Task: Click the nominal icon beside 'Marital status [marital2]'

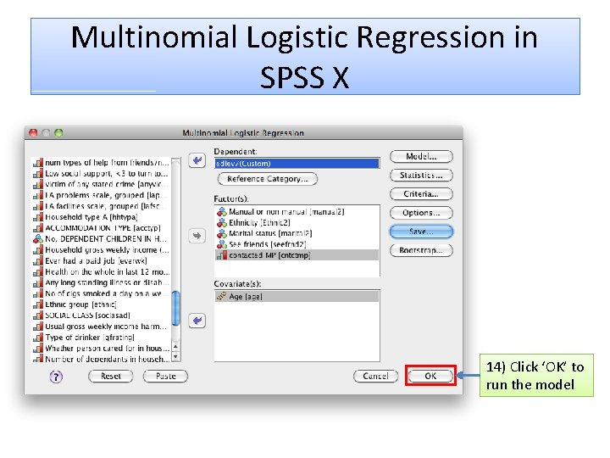Action: [x=222, y=233]
